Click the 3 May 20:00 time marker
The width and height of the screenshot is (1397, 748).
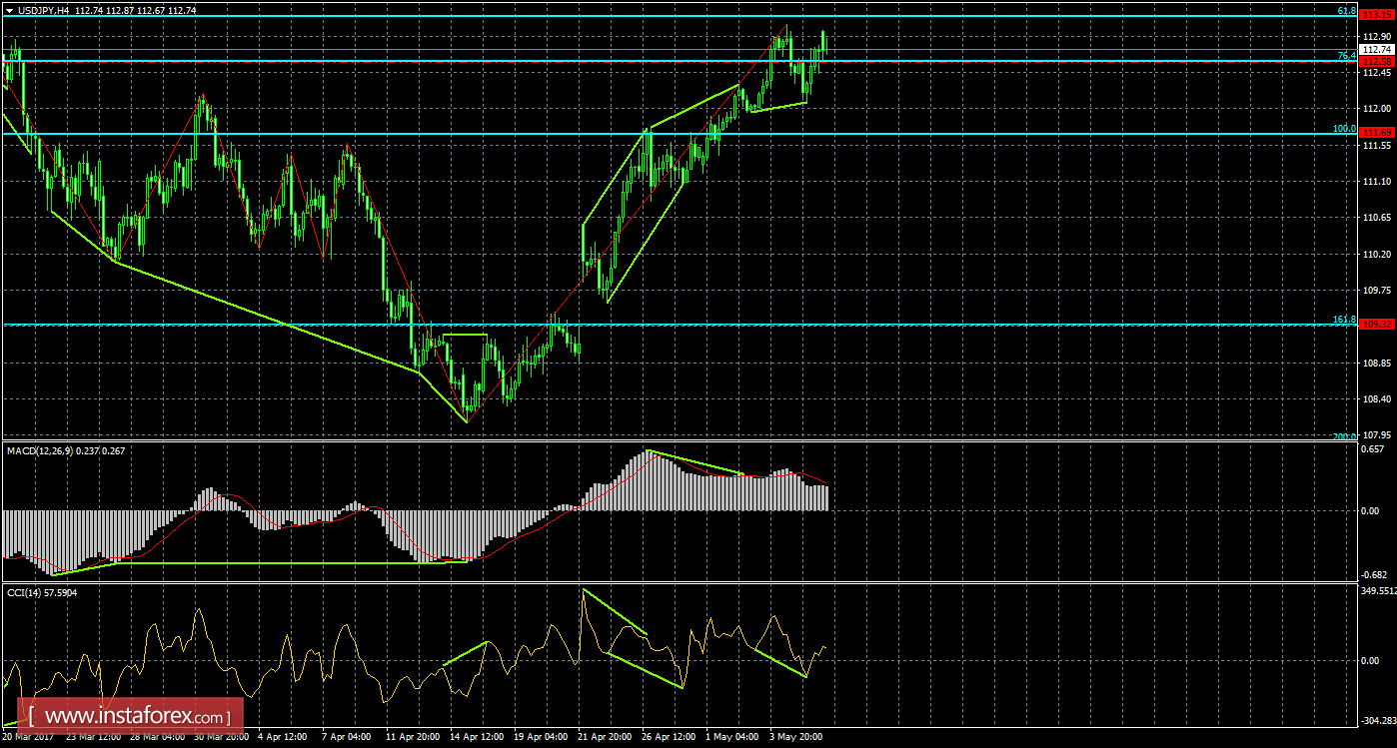(x=795, y=737)
